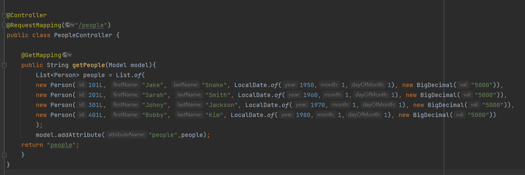Click the year value 1980
The image size is (525, 175).
click(303, 115)
